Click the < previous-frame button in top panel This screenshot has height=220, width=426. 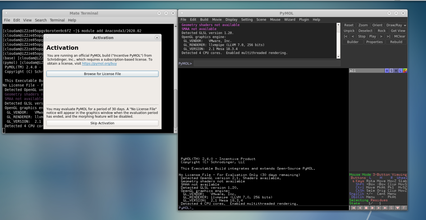click(353, 36)
